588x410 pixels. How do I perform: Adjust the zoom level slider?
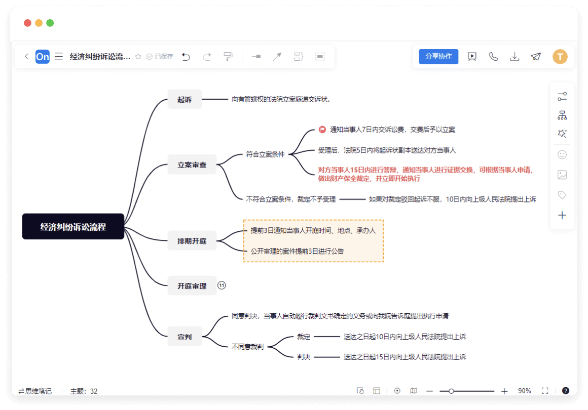click(x=451, y=391)
